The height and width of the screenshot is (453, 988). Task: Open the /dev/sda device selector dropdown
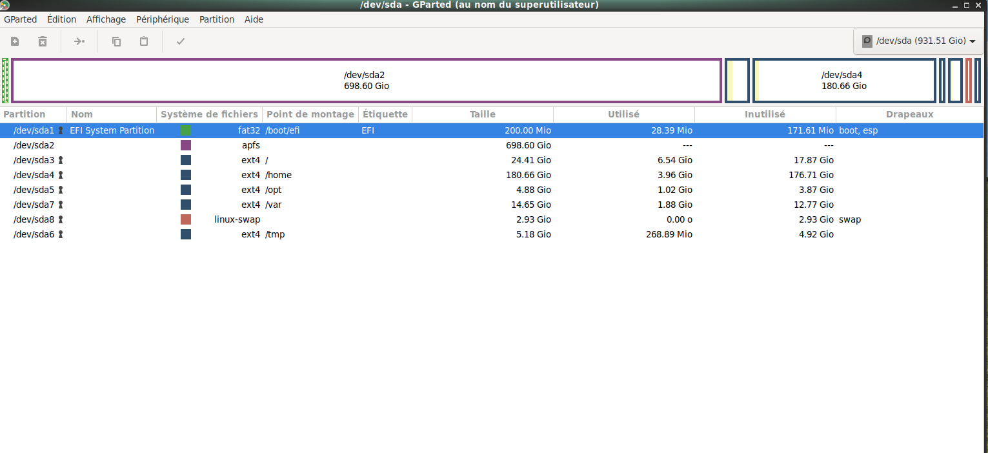[x=918, y=41]
